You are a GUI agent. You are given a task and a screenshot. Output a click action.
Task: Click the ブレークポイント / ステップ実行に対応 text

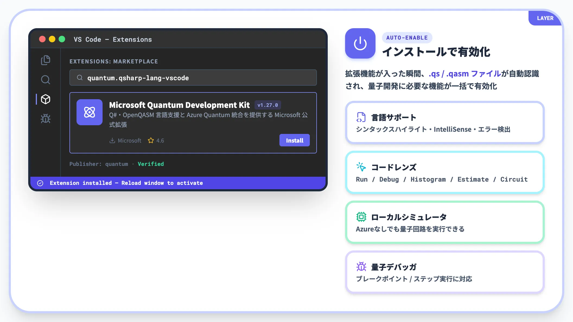click(414, 279)
